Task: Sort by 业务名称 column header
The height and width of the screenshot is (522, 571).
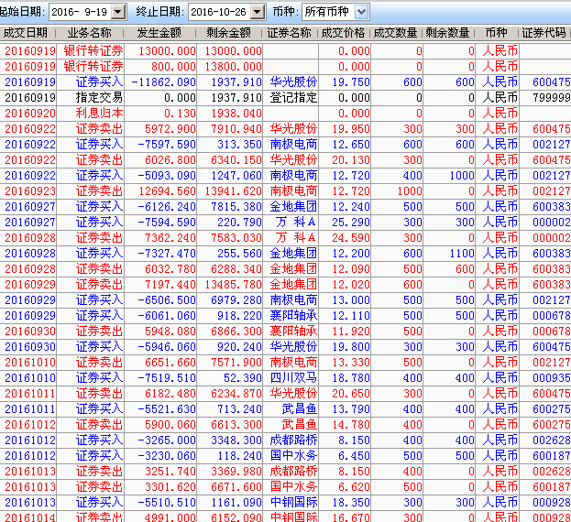Action: [x=89, y=33]
